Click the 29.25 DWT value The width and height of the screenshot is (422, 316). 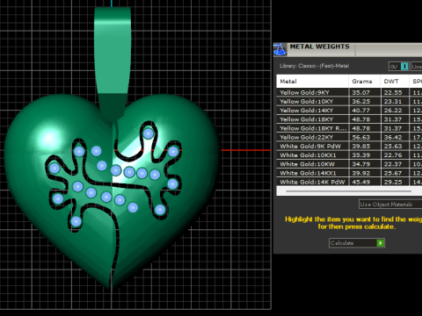393,182
